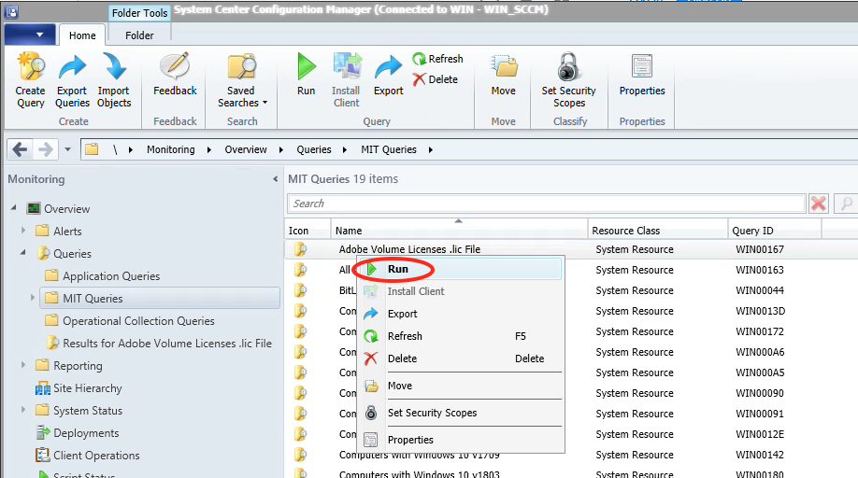Open Deployments in the tree
This screenshot has width=858, height=478.
coord(78,432)
